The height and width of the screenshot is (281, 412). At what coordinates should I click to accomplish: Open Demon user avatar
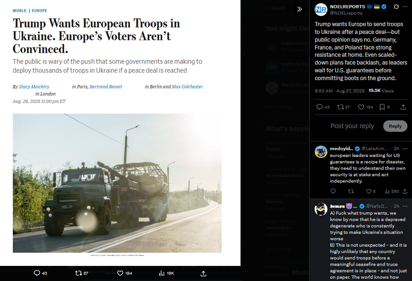[321, 209]
